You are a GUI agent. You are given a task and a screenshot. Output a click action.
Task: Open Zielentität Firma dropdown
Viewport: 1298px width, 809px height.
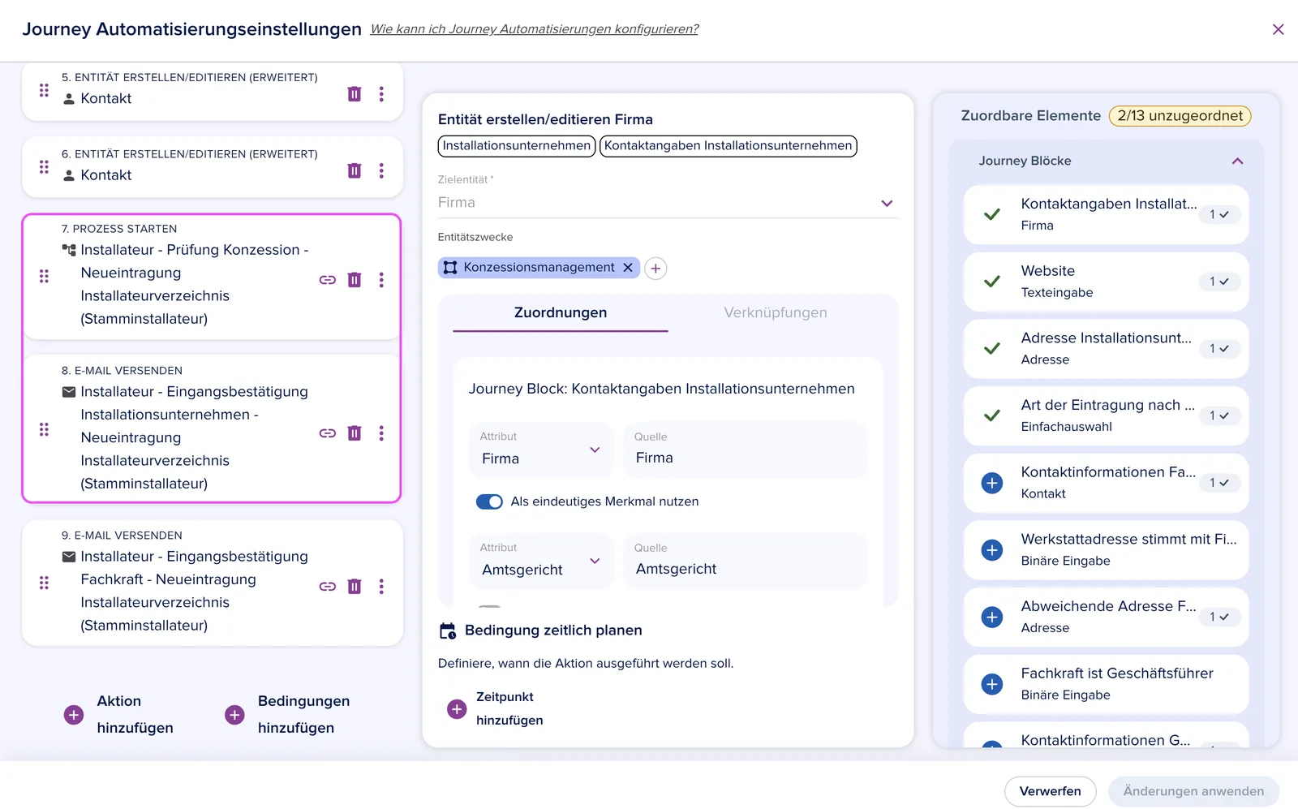tap(668, 203)
